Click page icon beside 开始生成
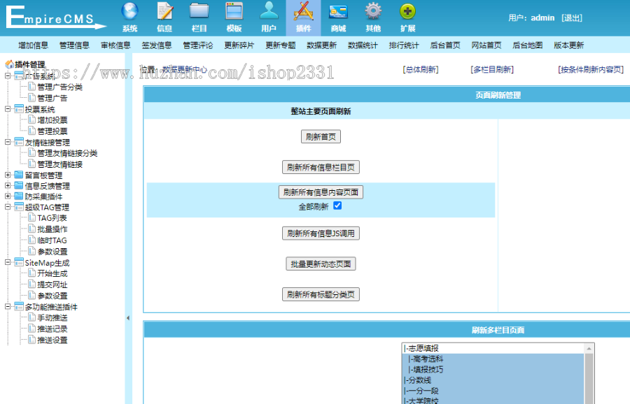 point(31,273)
